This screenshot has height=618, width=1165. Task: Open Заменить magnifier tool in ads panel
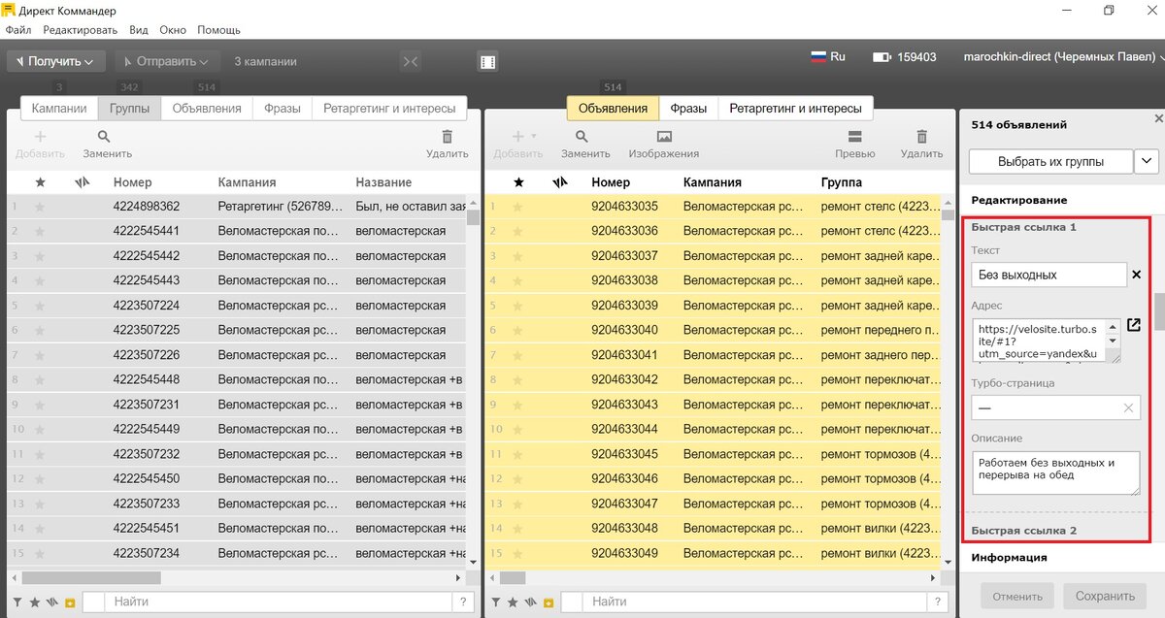pos(582,137)
